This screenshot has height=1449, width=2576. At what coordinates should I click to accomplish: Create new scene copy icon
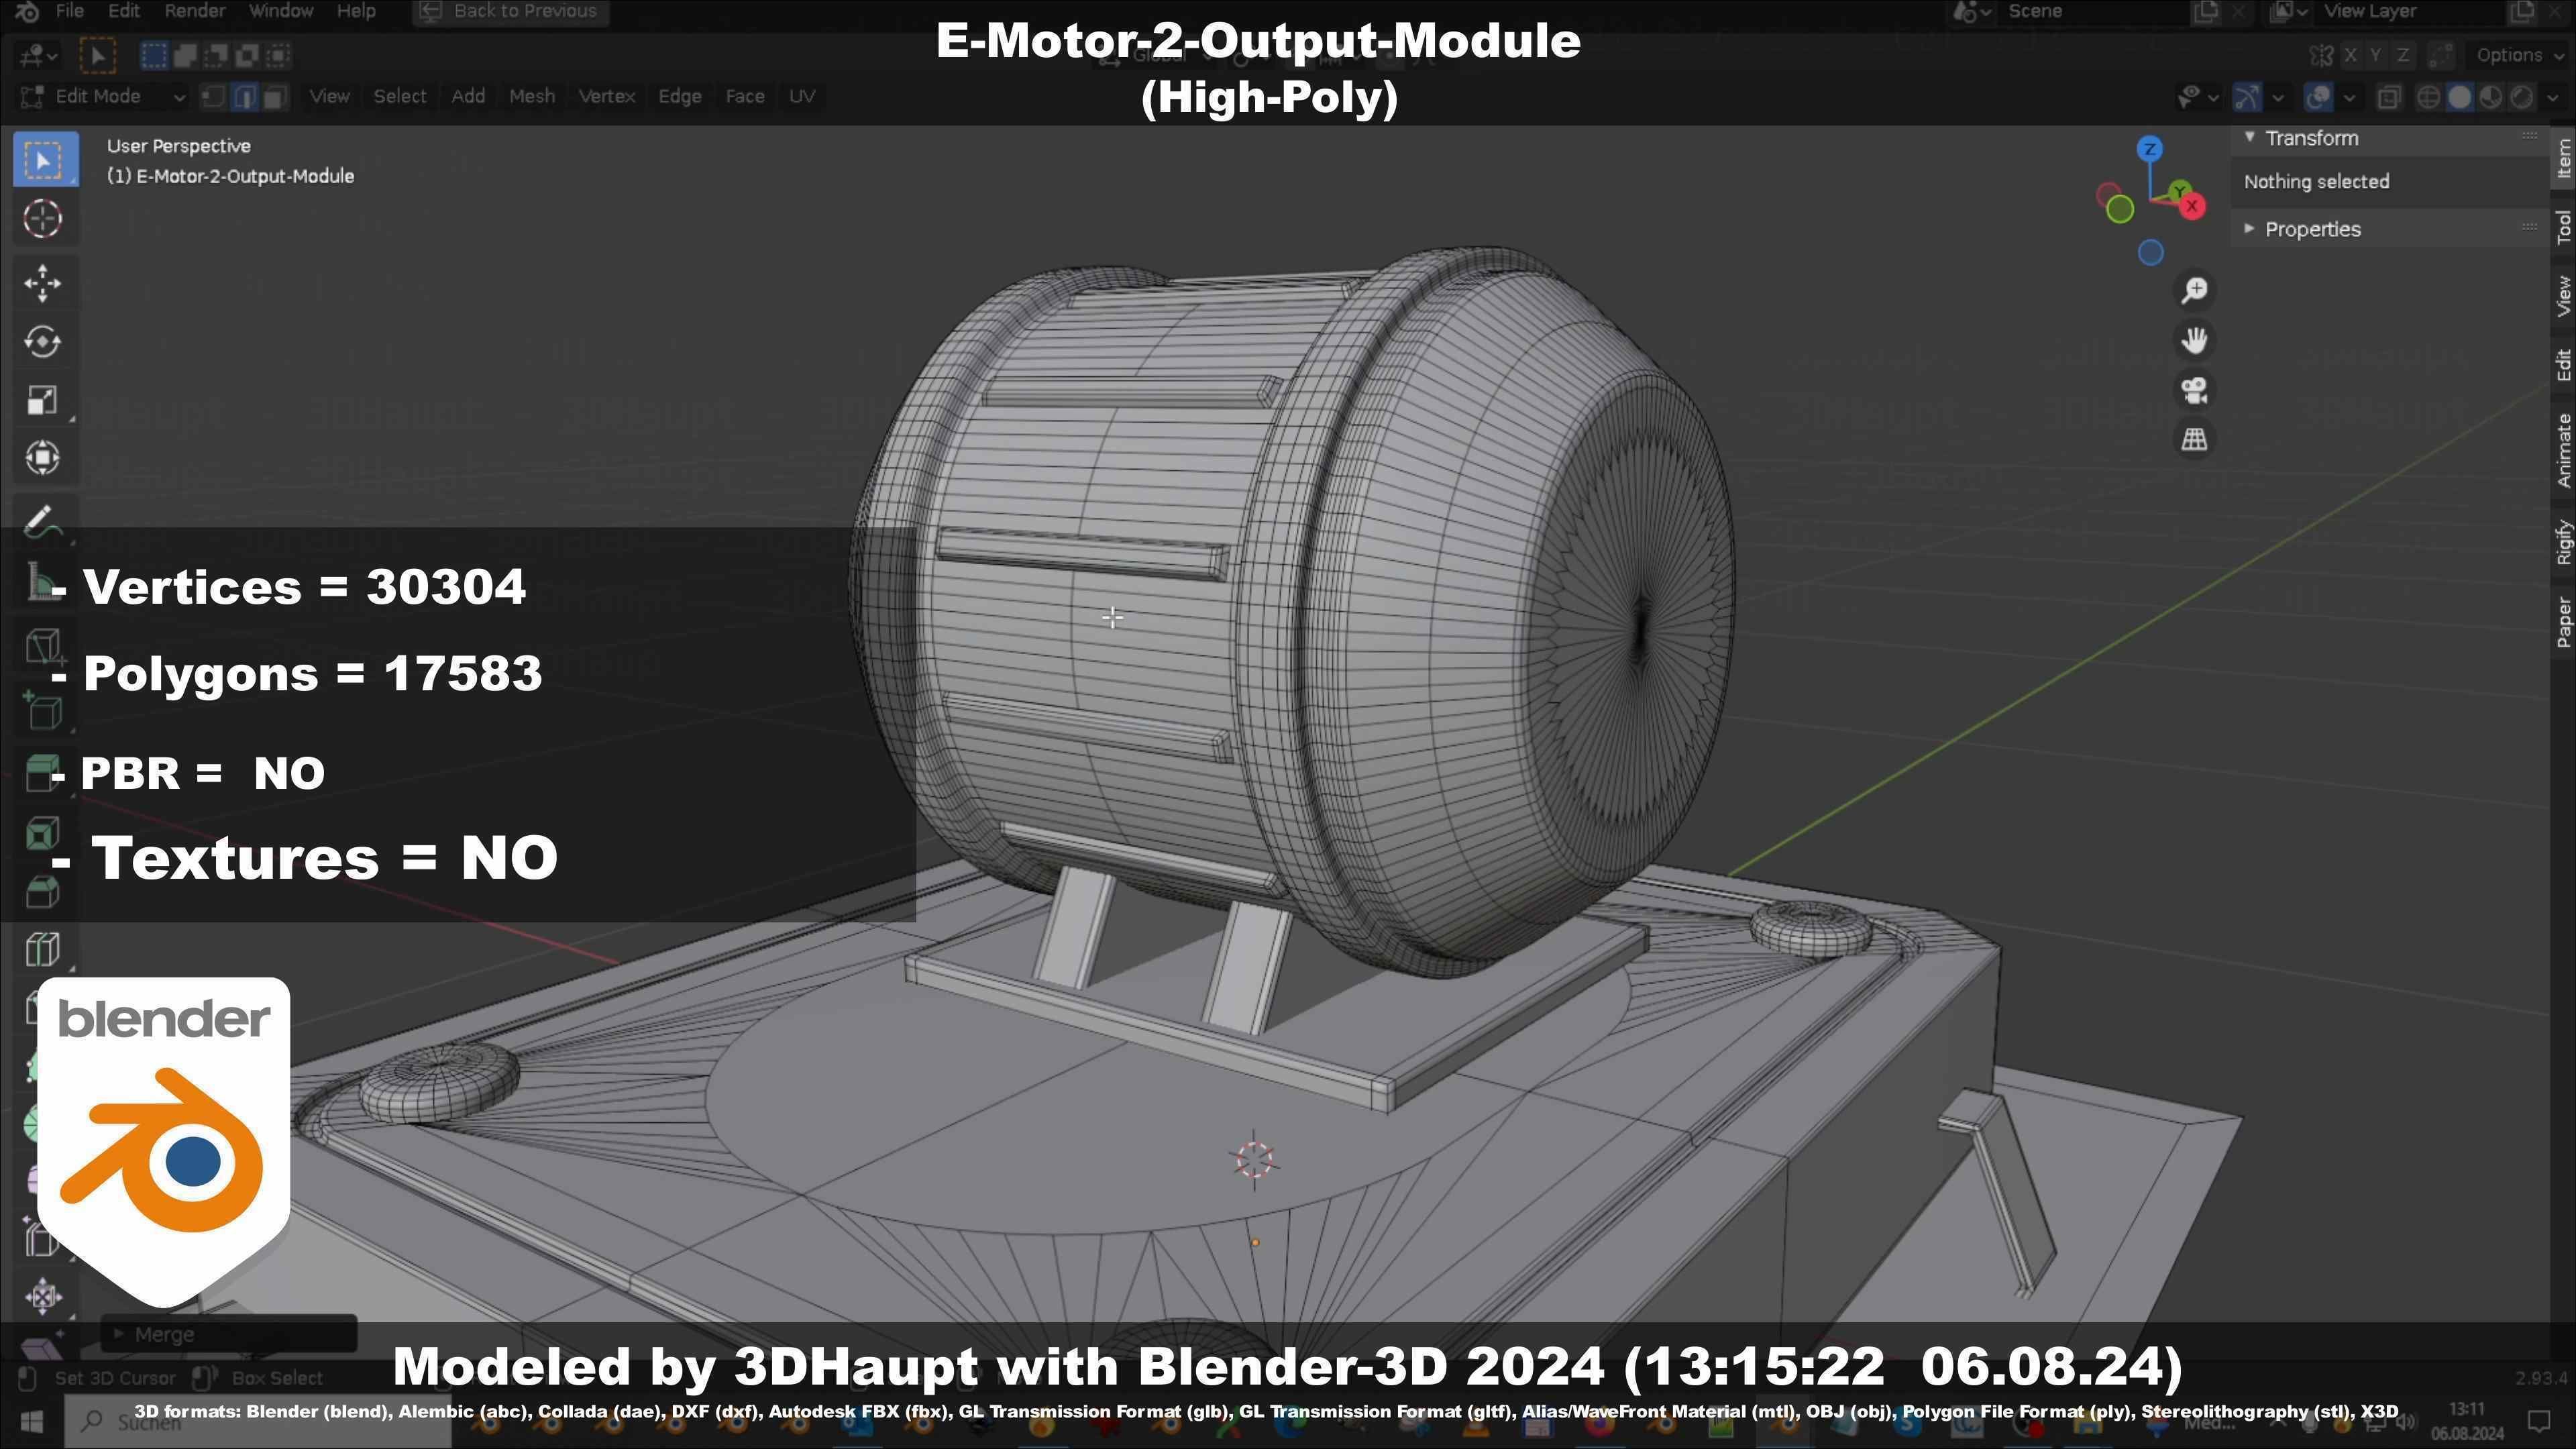point(2205,11)
